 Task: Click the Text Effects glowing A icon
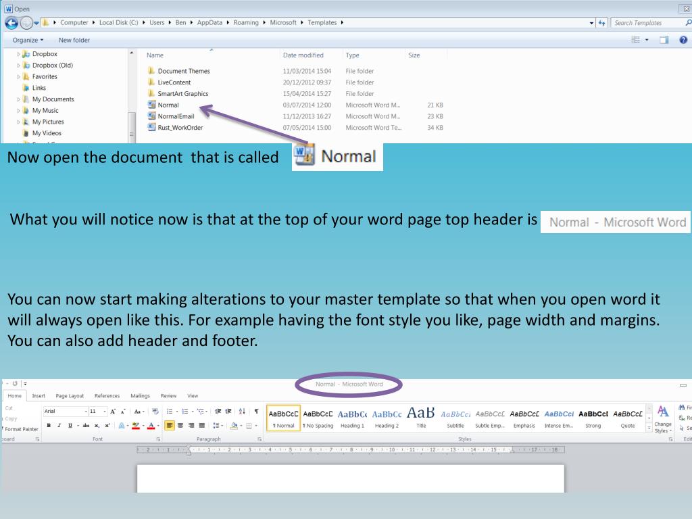(122, 426)
